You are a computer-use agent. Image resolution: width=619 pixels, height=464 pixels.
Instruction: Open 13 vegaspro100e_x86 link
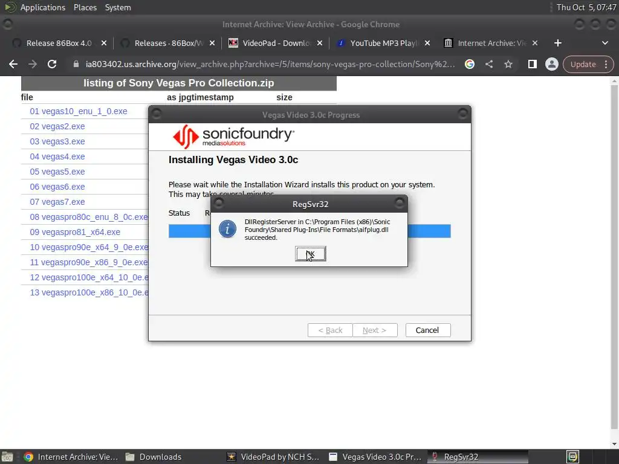89,293
